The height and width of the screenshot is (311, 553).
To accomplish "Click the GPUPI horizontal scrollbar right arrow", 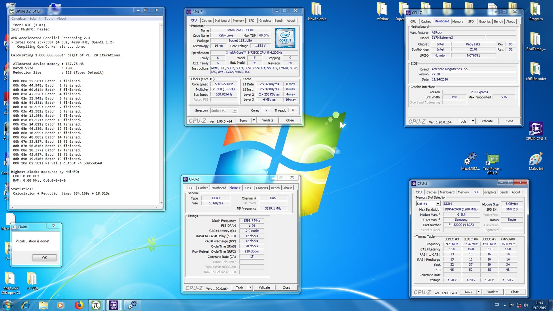I will pyautogui.click(x=156, y=207).
